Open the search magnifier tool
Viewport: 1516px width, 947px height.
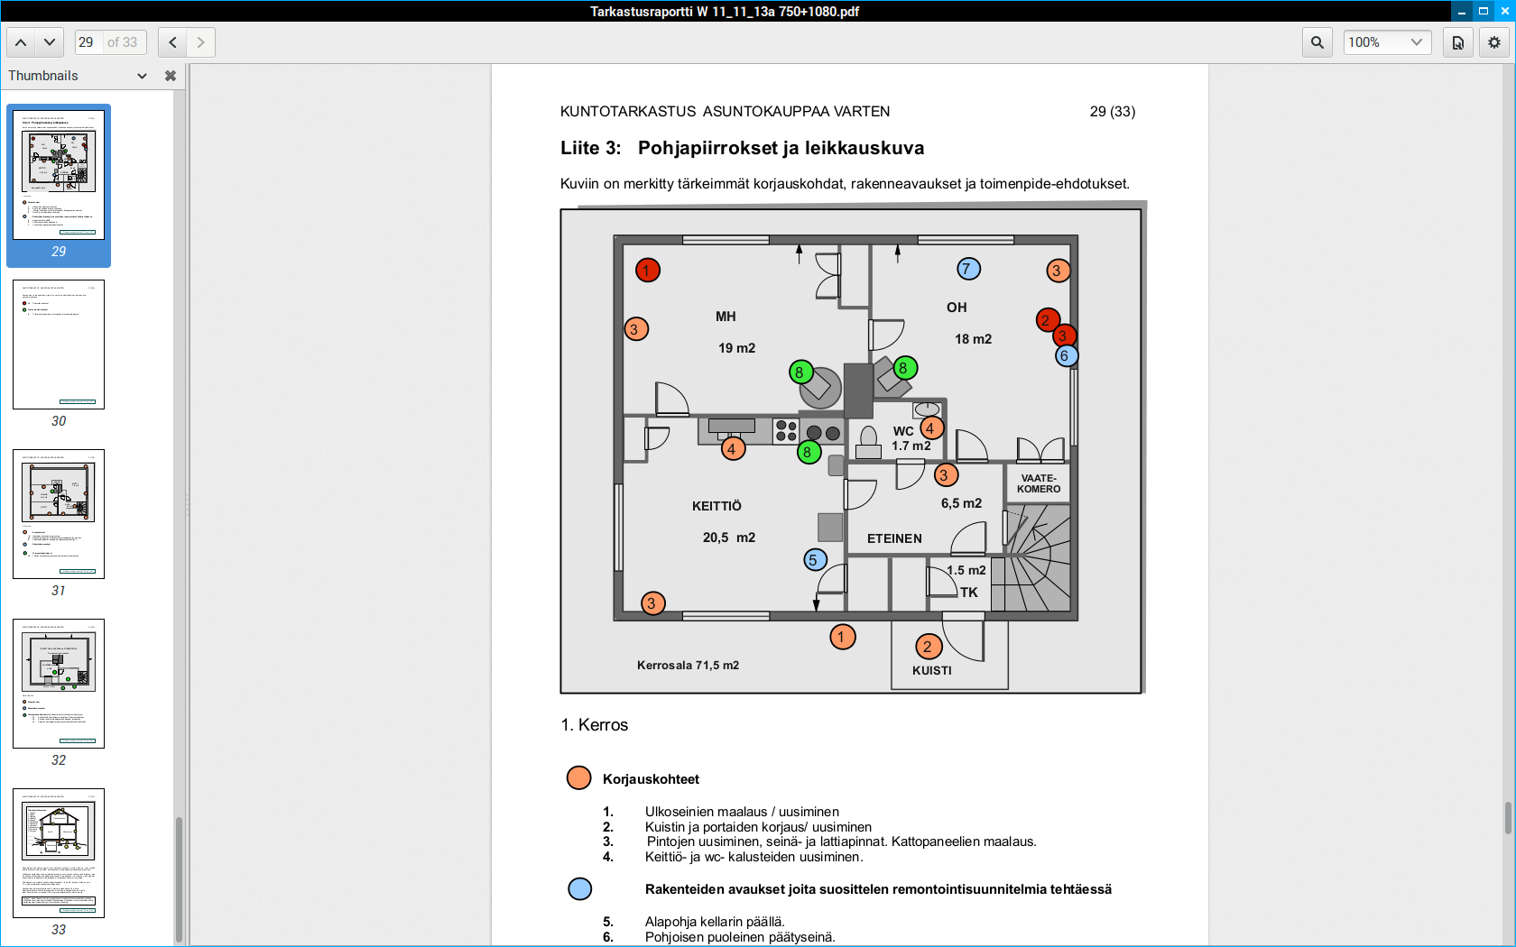coord(1317,42)
